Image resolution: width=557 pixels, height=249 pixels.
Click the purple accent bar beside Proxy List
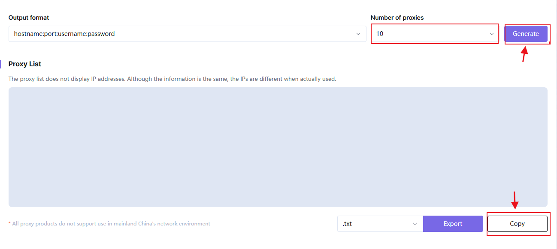1,64
